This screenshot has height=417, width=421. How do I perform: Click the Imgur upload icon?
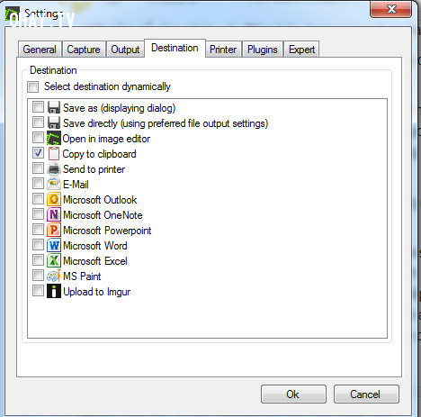[x=54, y=291]
